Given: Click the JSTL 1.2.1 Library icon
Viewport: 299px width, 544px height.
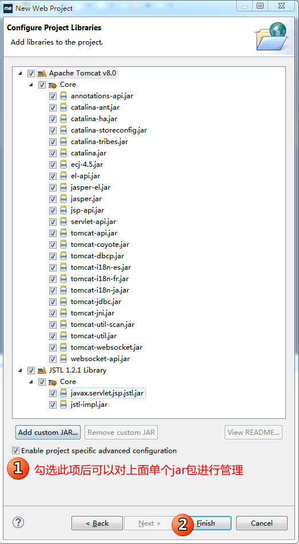Looking at the screenshot, I should [42, 370].
